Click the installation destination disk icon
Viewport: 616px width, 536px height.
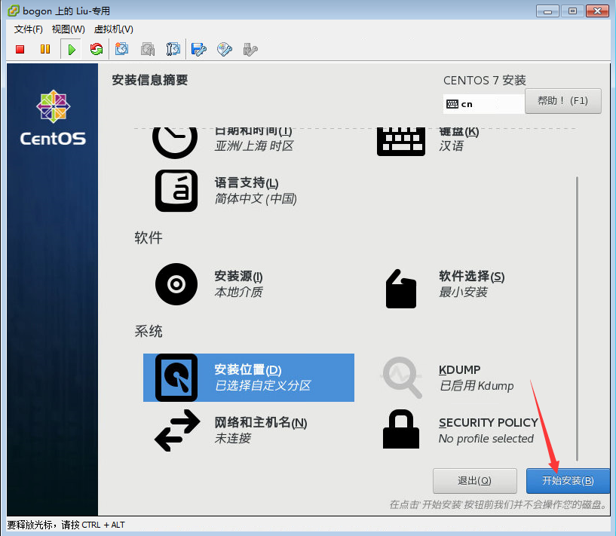(176, 378)
